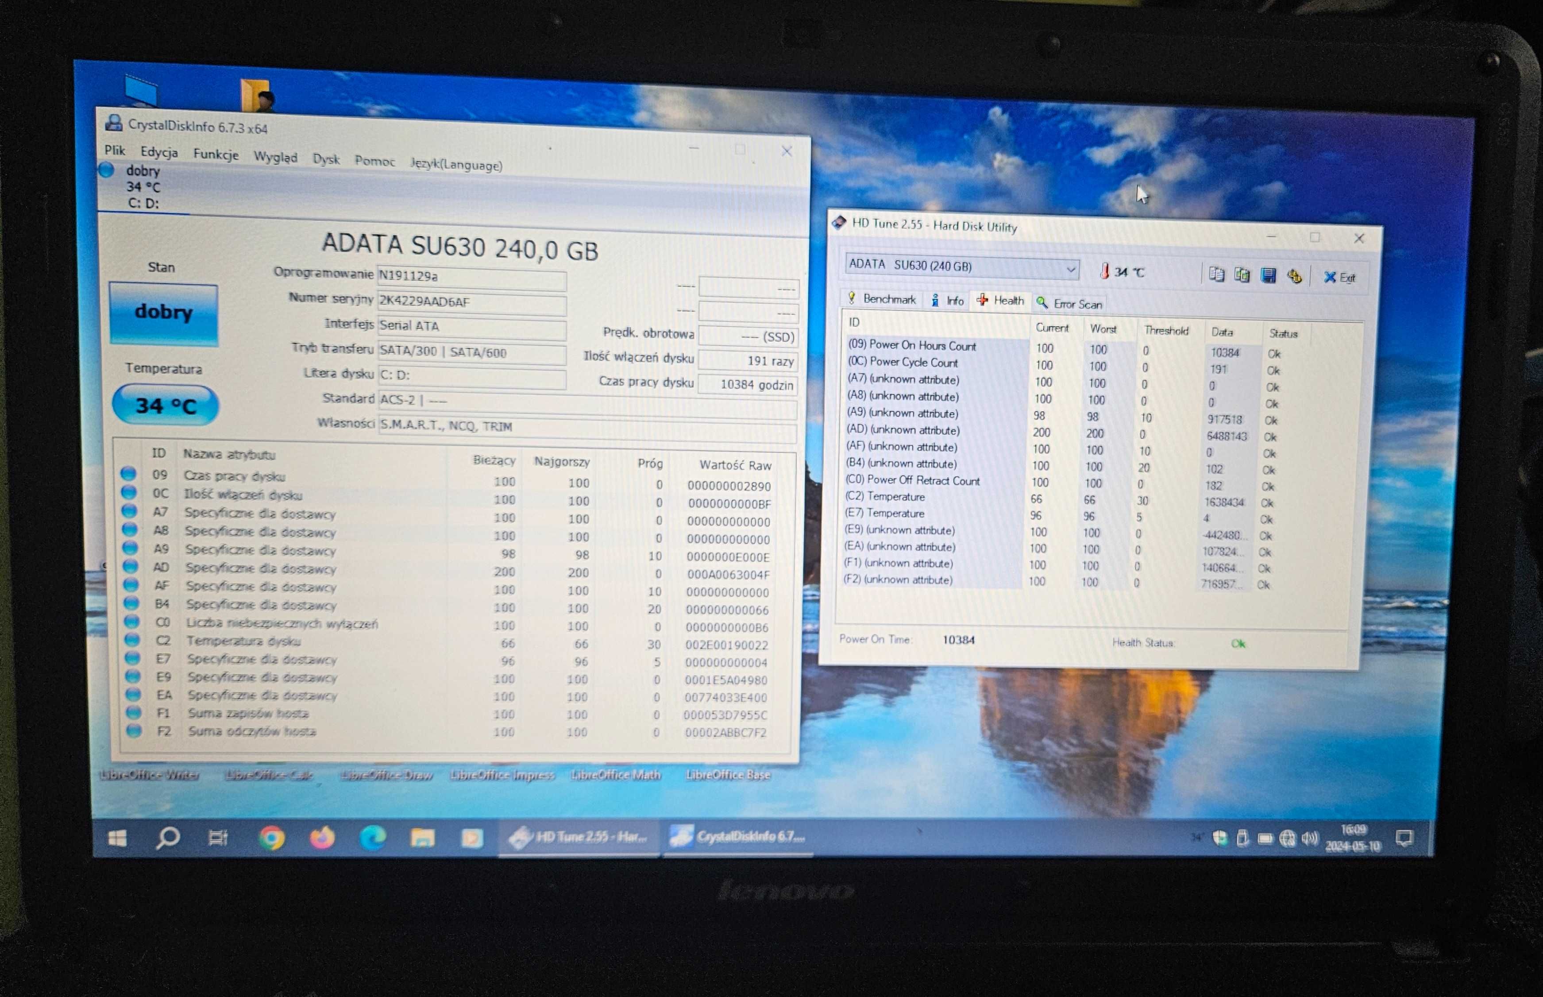1543x997 pixels.
Task: Click status orb for row 0C Ilość włączeń dysku
Action: (129, 493)
